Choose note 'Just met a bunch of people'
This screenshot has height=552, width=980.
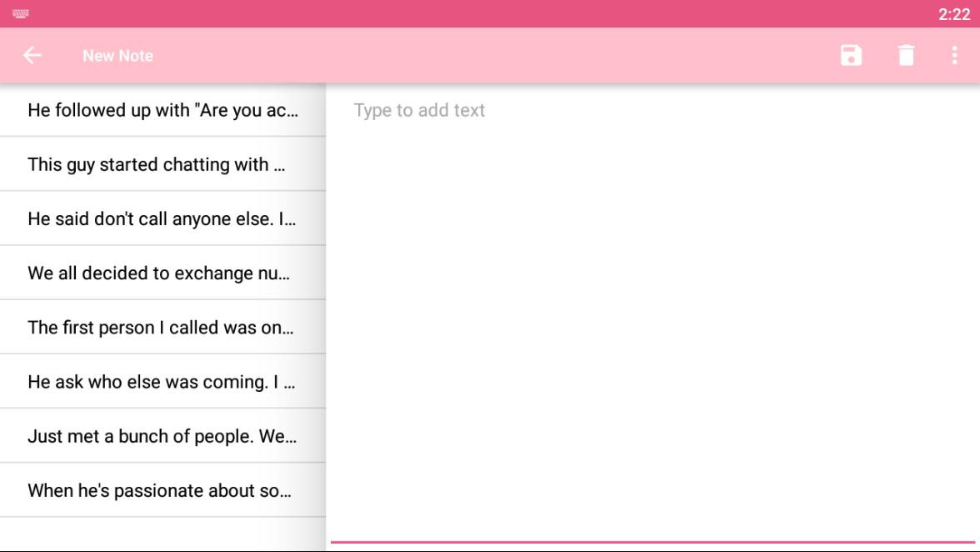pos(162,436)
